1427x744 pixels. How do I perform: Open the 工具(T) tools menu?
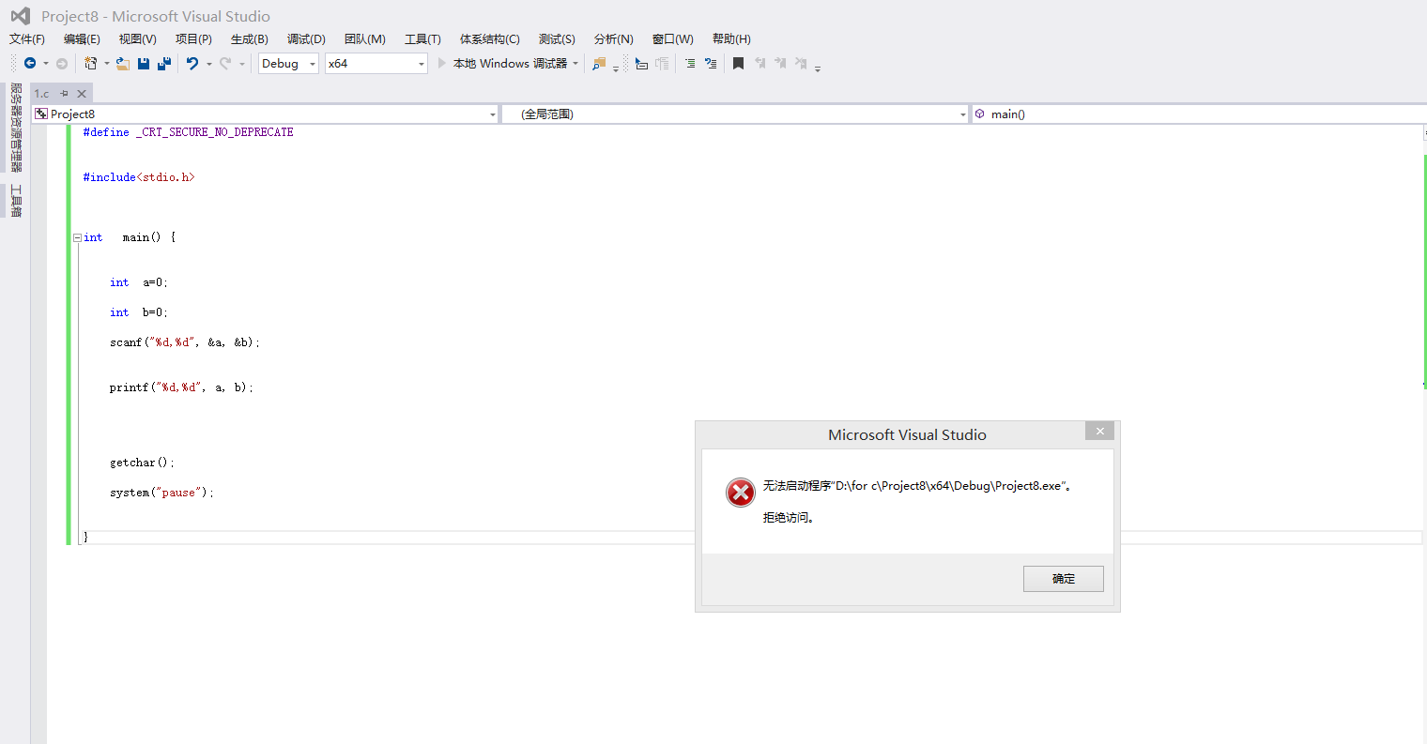[422, 39]
